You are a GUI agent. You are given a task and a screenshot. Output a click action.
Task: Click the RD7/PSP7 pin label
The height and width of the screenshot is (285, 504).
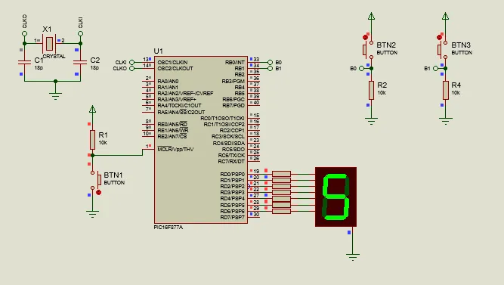pos(233,218)
